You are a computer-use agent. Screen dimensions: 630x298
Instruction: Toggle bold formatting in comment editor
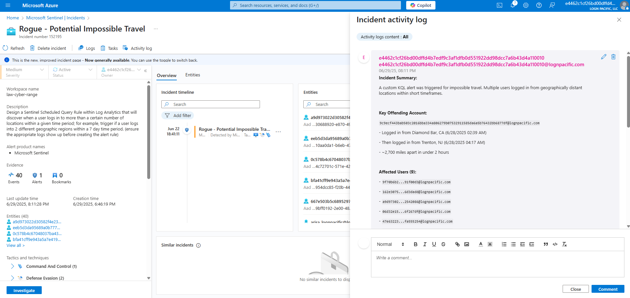point(415,244)
